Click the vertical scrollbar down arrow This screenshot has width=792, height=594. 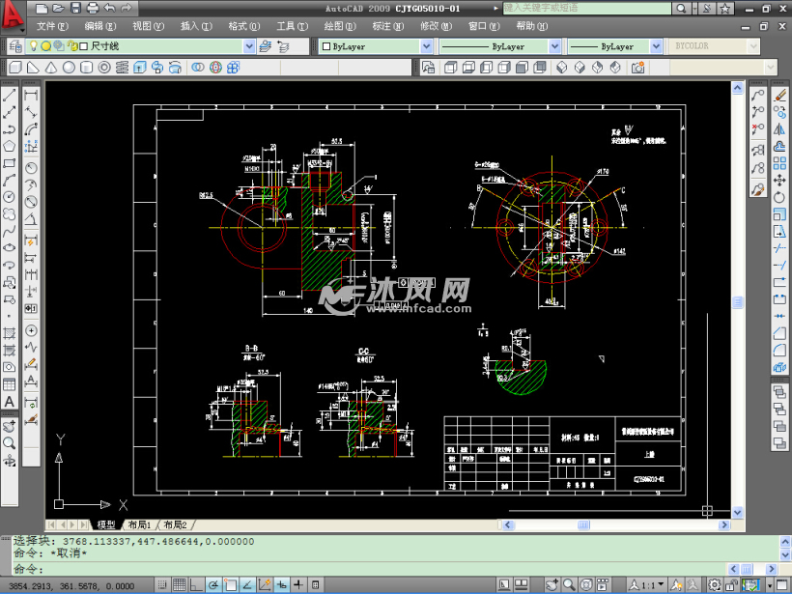tap(738, 512)
